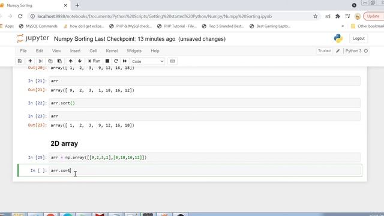Open the Cell menu
Screen dimensions: 384x216
point(93,50)
